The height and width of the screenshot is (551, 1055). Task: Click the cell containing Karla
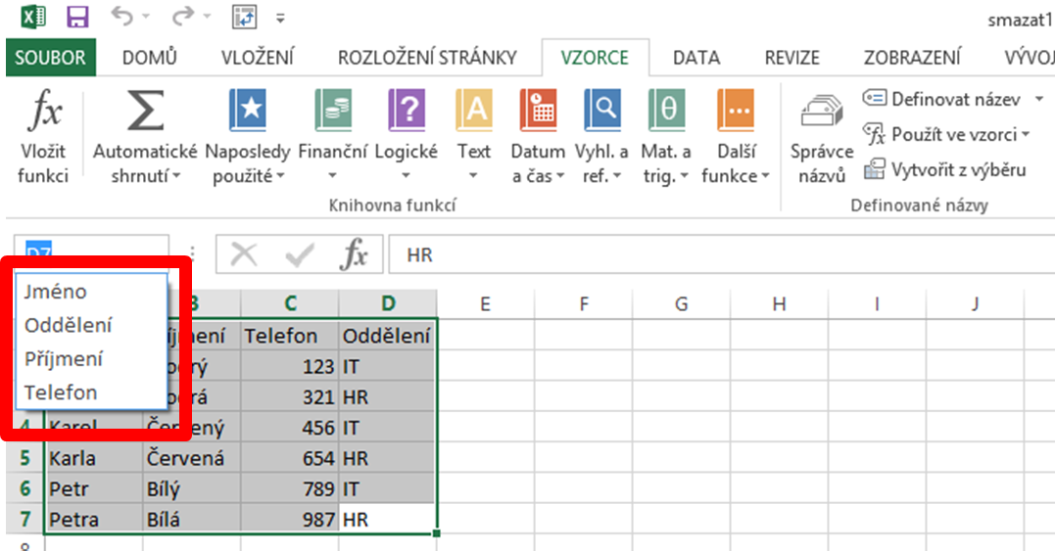[x=93, y=458]
